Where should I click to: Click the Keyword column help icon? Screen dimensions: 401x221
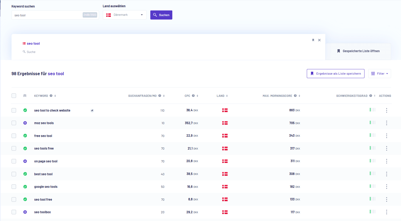[x=51, y=96]
